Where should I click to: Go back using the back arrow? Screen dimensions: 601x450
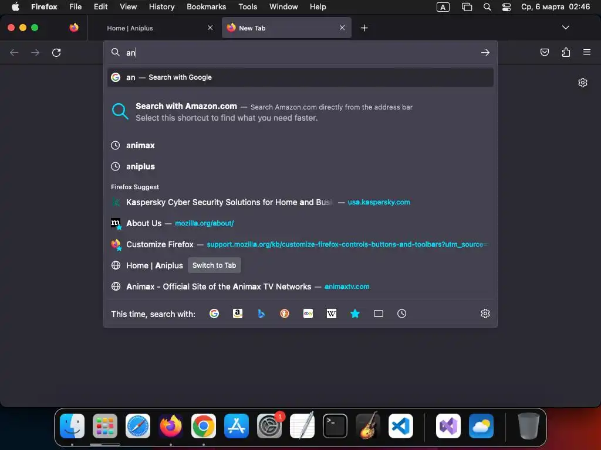(14, 52)
